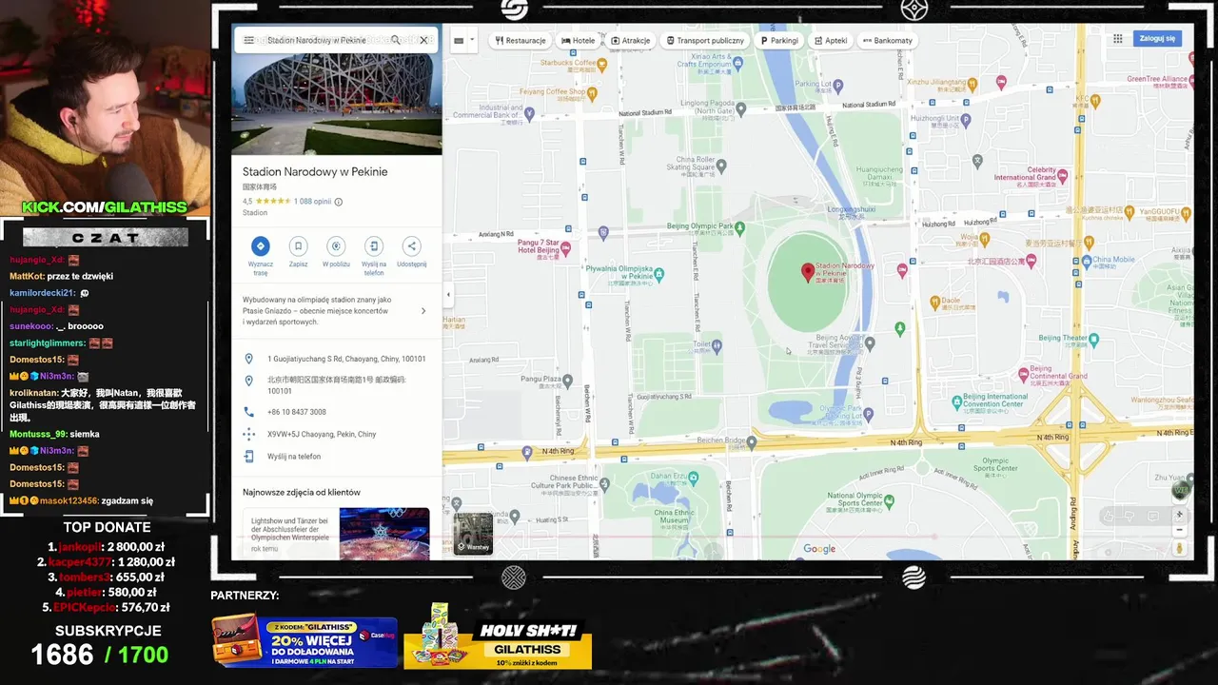Image resolution: width=1218 pixels, height=685 pixels.
Task: Click the phone number +86 10 8437 3008
Action: (x=297, y=412)
